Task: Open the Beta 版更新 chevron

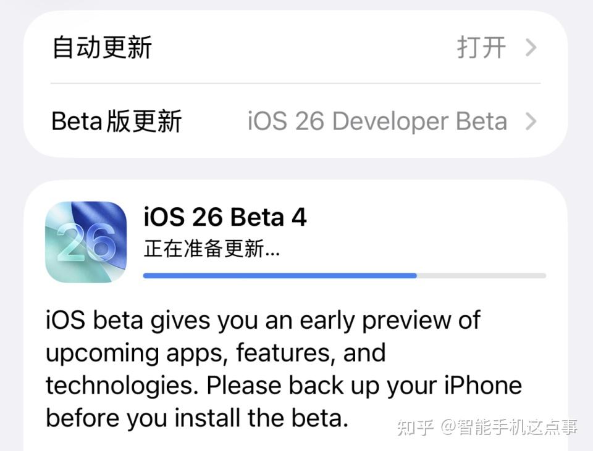Action: pos(531,122)
